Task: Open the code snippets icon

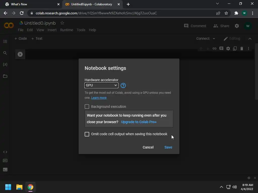Action: [x=5, y=152]
